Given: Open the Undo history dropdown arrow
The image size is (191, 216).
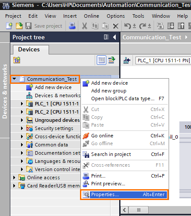Looking at the screenshot, I should [134, 26].
